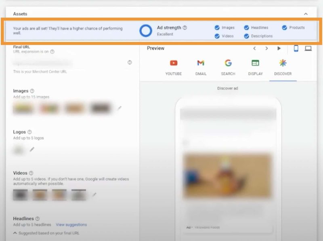Screen dimensions: 323x241
Task: Go to next preview with right arrow
Action: point(266,49)
